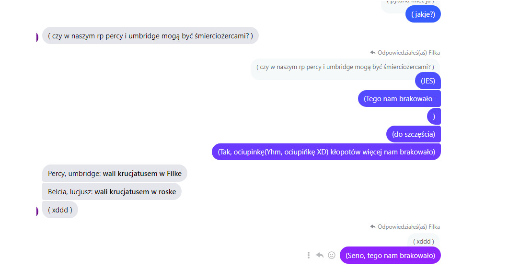This screenshot has width=508, height=270.
Task: Select the '(JES)' message bubble
Action: click(427, 81)
